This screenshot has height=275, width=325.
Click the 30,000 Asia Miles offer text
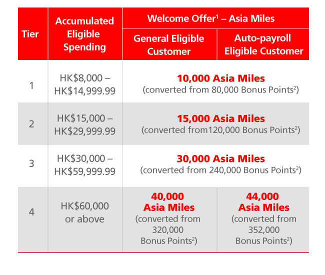pyautogui.click(x=220, y=158)
